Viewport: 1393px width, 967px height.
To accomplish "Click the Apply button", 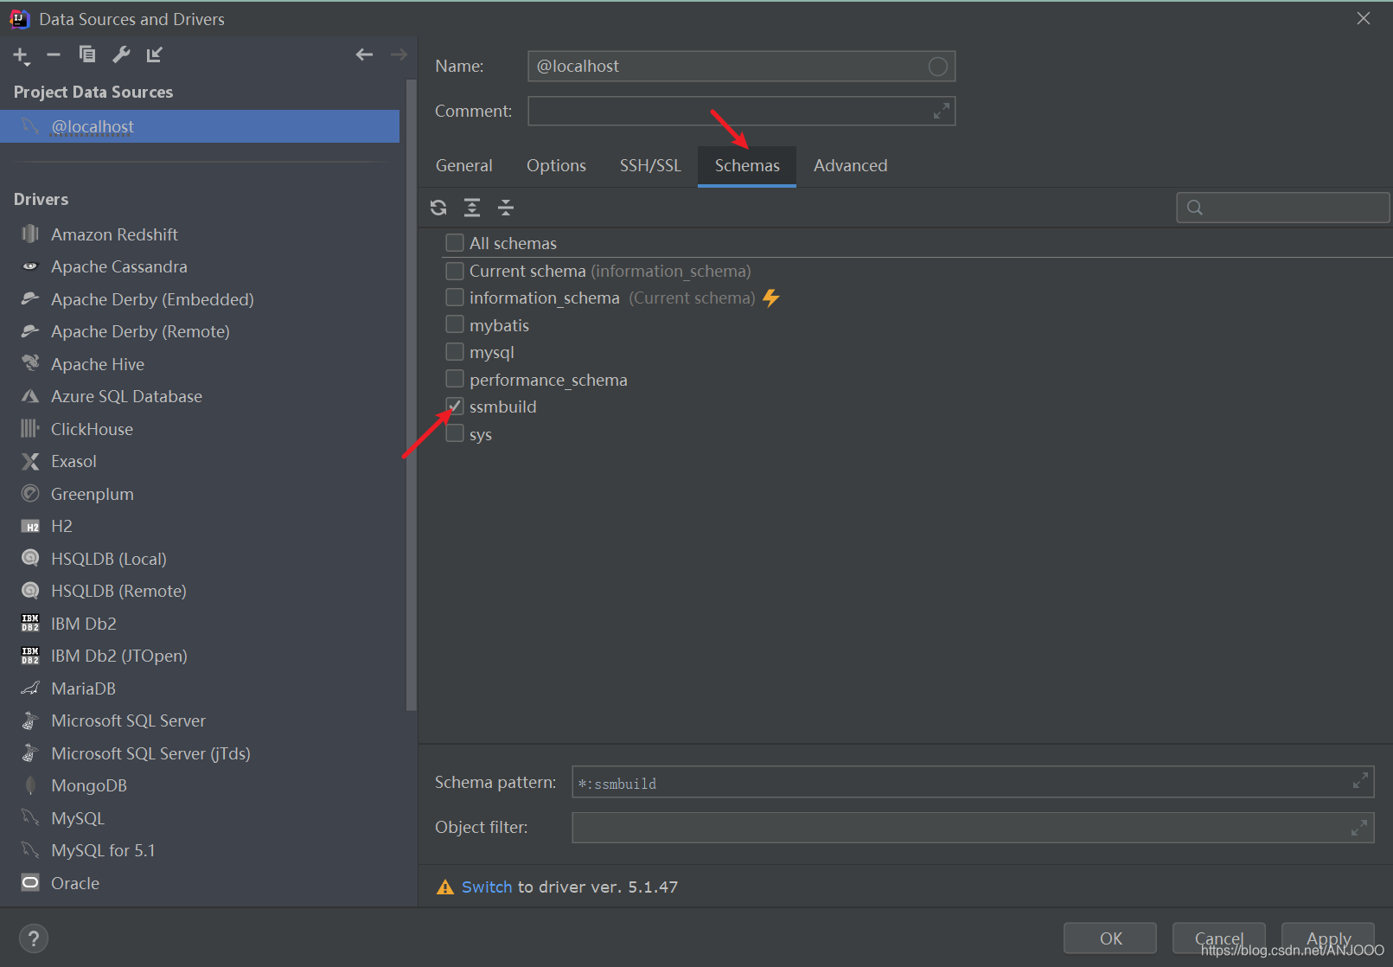I will [x=1328, y=938].
